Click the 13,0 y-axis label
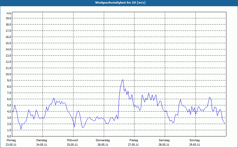238x148 pixels. point(8,55)
